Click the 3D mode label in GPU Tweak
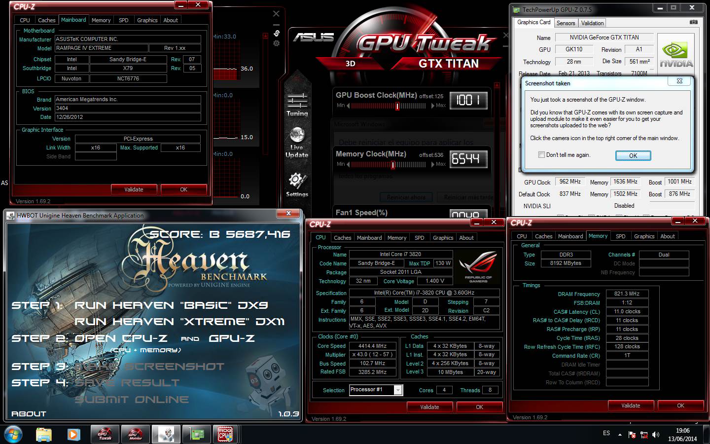This screenshot has width=710, height=444. 351,64
